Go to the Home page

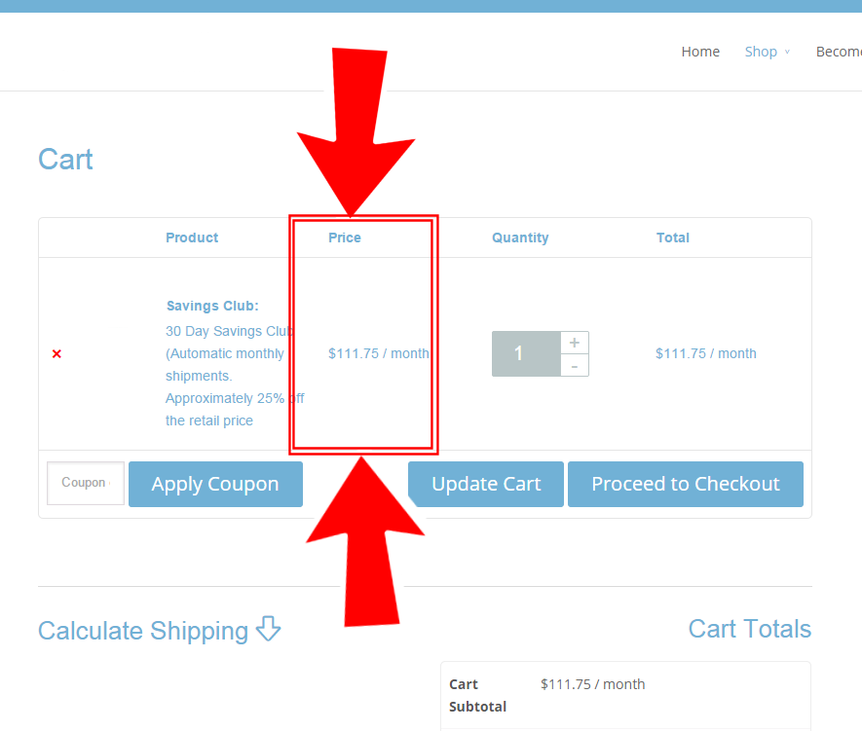coord(700,52)
